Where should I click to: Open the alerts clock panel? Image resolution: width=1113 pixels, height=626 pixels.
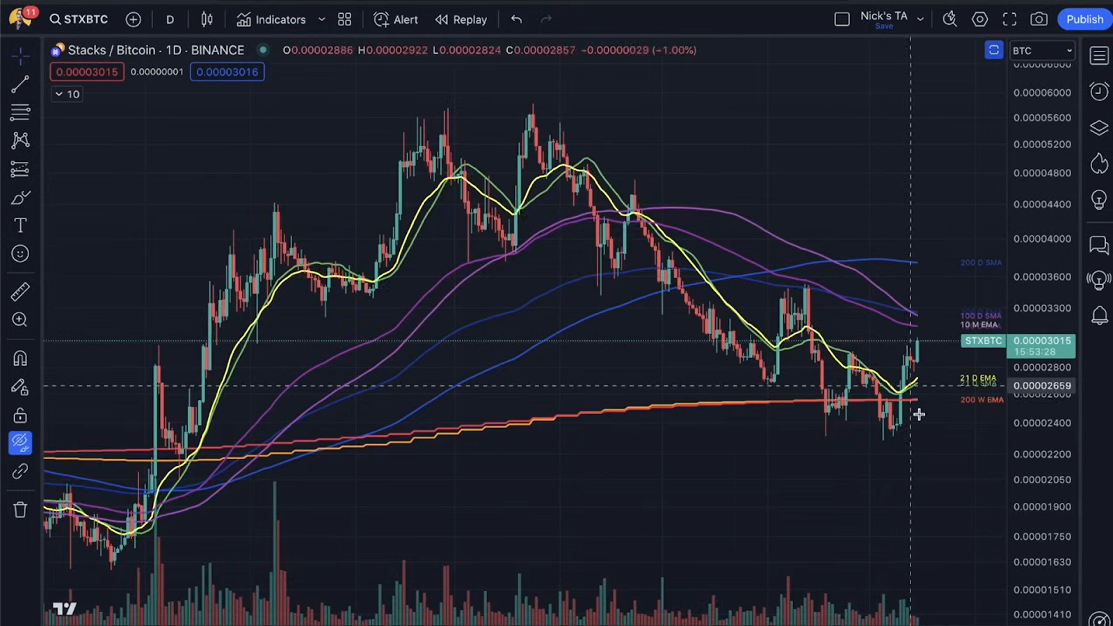pos(1099,91)
